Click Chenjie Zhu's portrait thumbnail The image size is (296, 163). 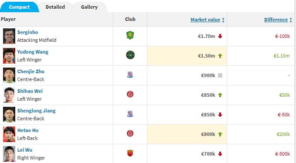click(x=9, y=75)
